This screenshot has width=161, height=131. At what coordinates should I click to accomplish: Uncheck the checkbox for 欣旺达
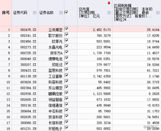(66, 64)
